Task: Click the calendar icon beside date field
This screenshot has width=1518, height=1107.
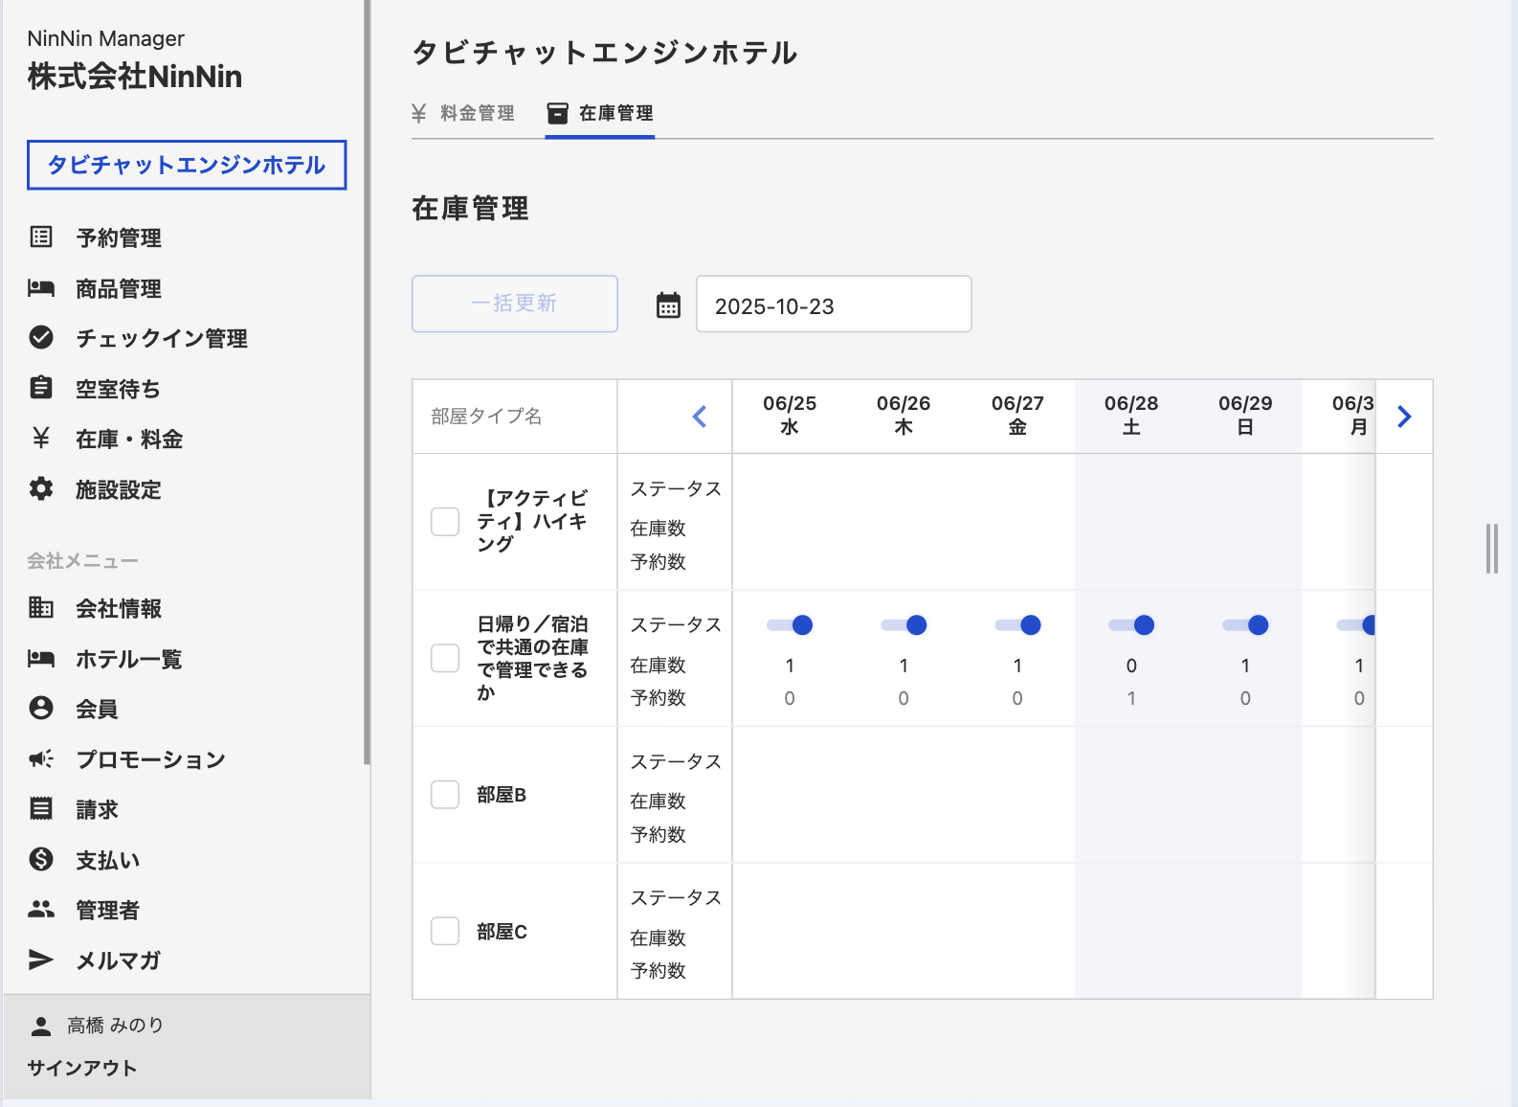Action: tap(668, 305)
